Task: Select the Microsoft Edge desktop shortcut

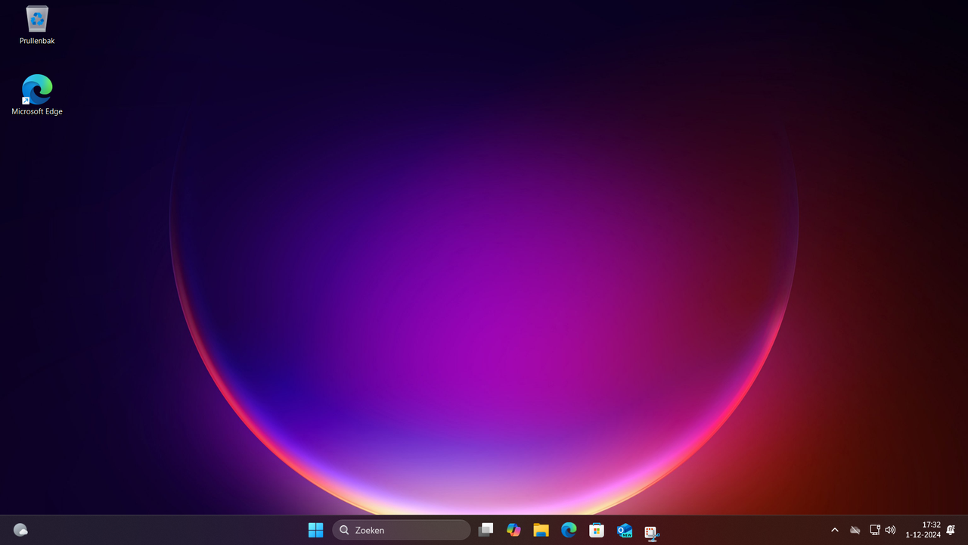Action: tap(37, 95)
